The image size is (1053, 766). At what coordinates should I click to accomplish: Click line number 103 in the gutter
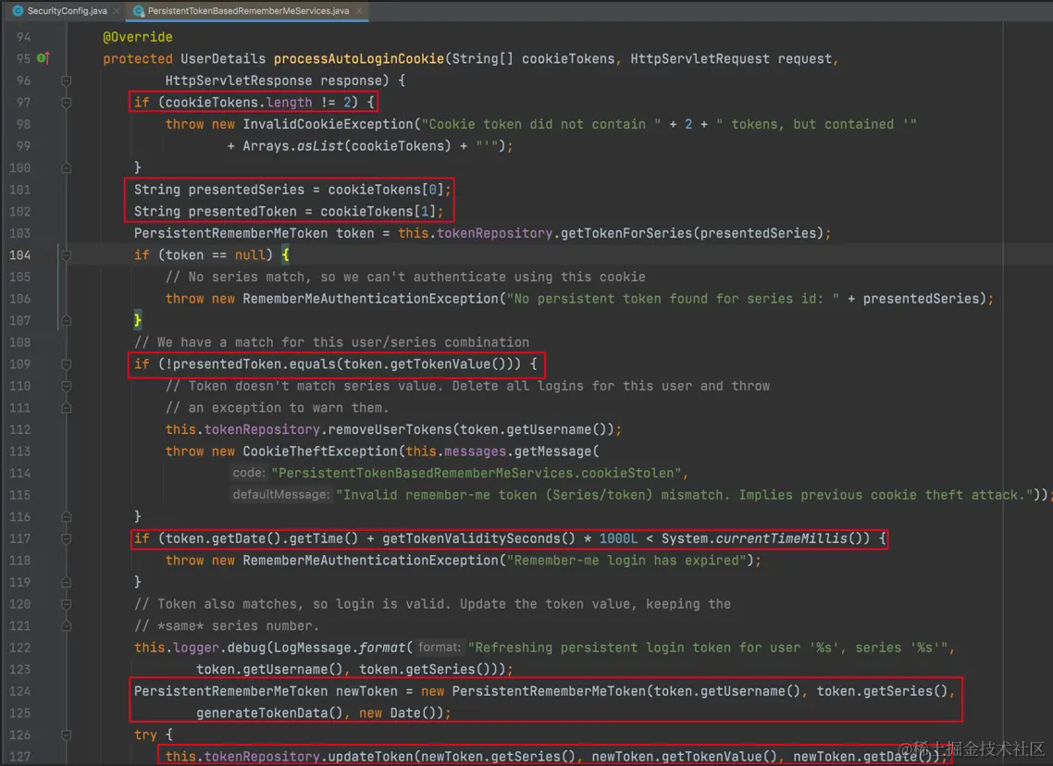pos(19,233)
